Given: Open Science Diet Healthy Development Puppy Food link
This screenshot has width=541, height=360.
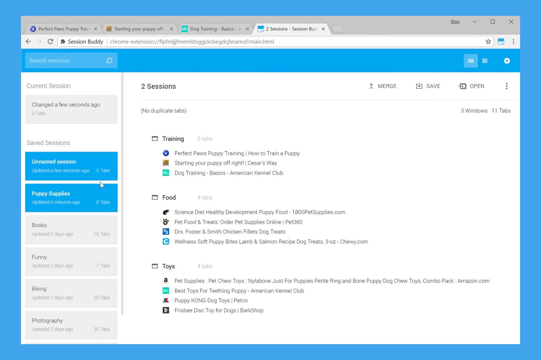Looking at the screenshot, I should click(x=260, y=212).
